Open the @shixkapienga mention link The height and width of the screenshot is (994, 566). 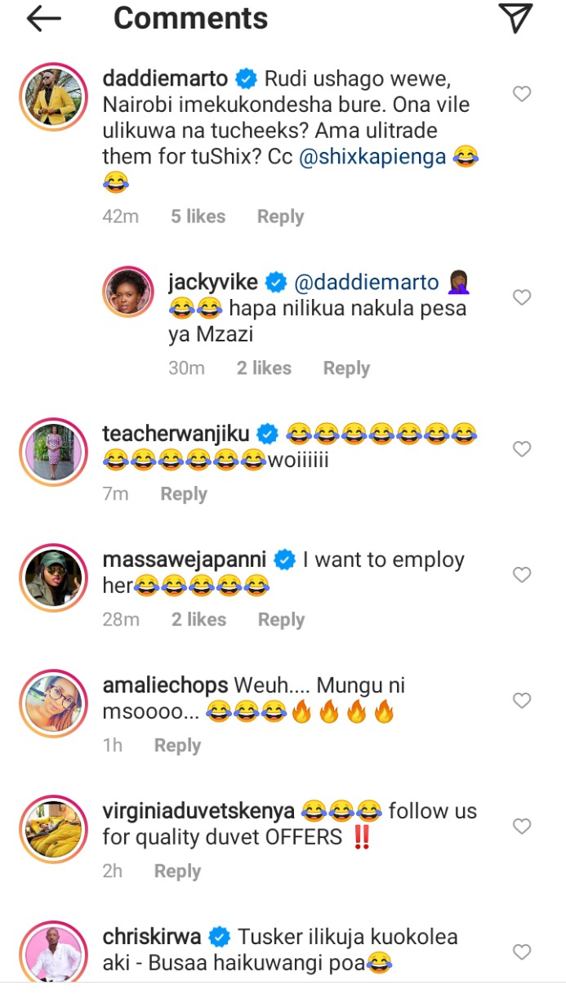coord(373,157)
